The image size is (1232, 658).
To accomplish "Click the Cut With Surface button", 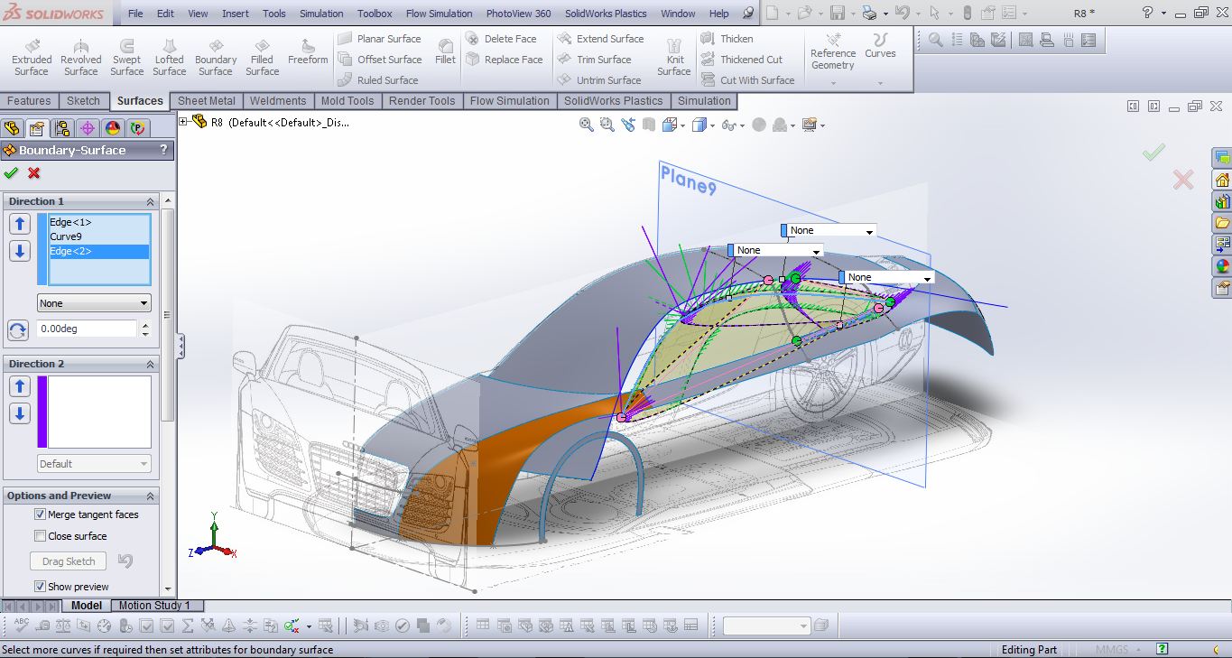I will point(748,80).
